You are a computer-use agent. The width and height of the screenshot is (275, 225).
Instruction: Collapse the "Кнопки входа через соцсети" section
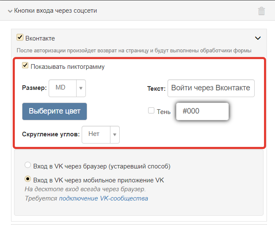point(10,11)
